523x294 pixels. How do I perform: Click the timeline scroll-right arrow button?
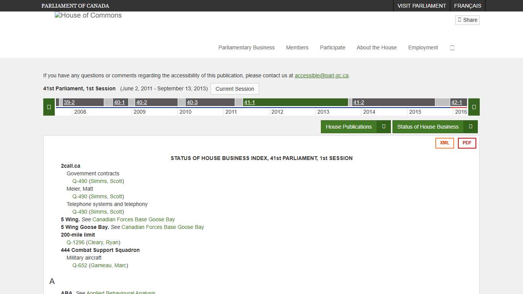click(474, 107)
